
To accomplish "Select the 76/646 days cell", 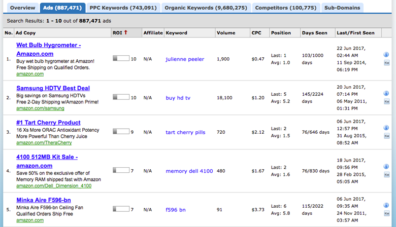I will [x=315, y=132].
